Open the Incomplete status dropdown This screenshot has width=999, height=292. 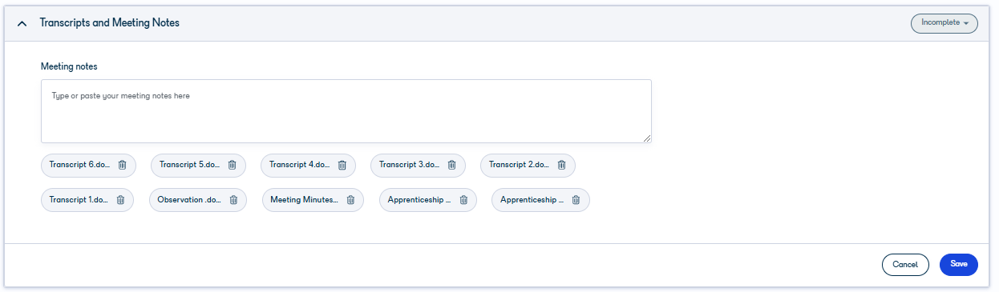point(944,23)
